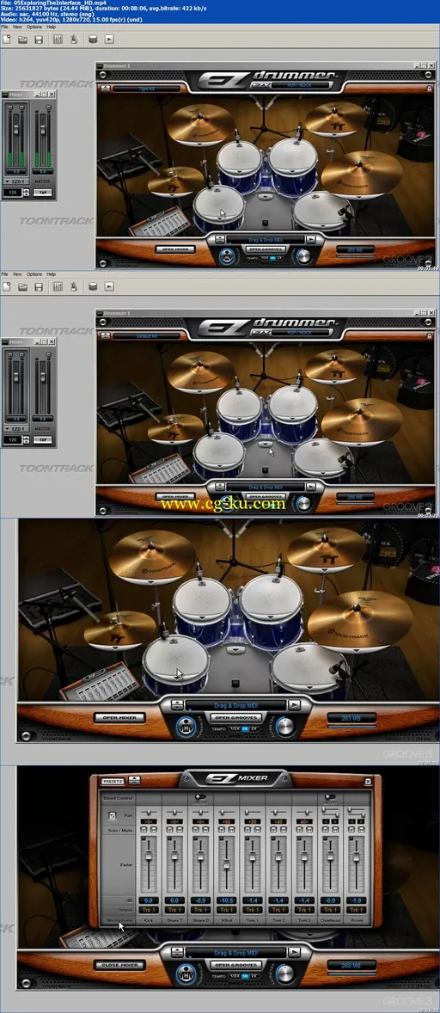Click the 120 tempo field in Default Kit frame's Mixer

coord(12,439)
